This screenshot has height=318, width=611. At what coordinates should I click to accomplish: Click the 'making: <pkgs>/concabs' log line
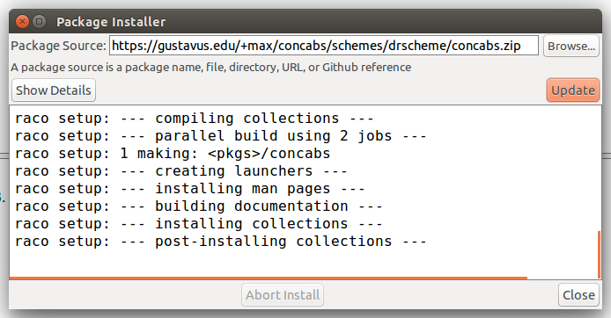click(x=173, y=154)
